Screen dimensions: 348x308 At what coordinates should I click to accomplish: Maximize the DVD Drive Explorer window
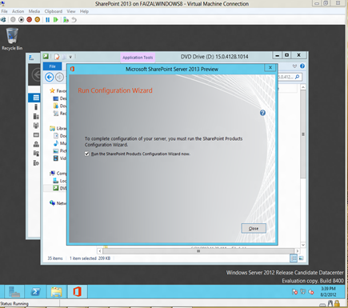(286, 55)
